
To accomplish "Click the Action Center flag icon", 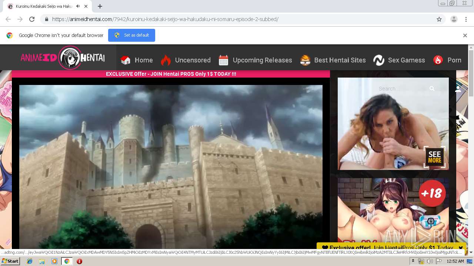I will coord(439,261).
